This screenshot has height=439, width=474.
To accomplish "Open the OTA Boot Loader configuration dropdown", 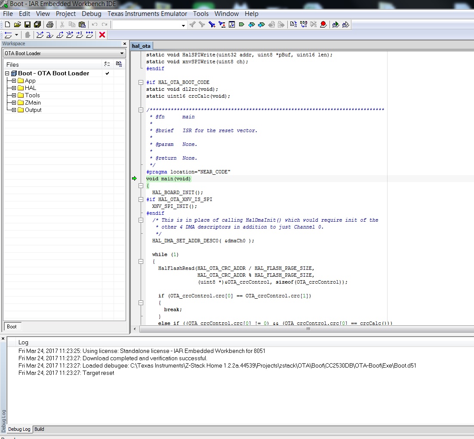I will tap(122, 53).
